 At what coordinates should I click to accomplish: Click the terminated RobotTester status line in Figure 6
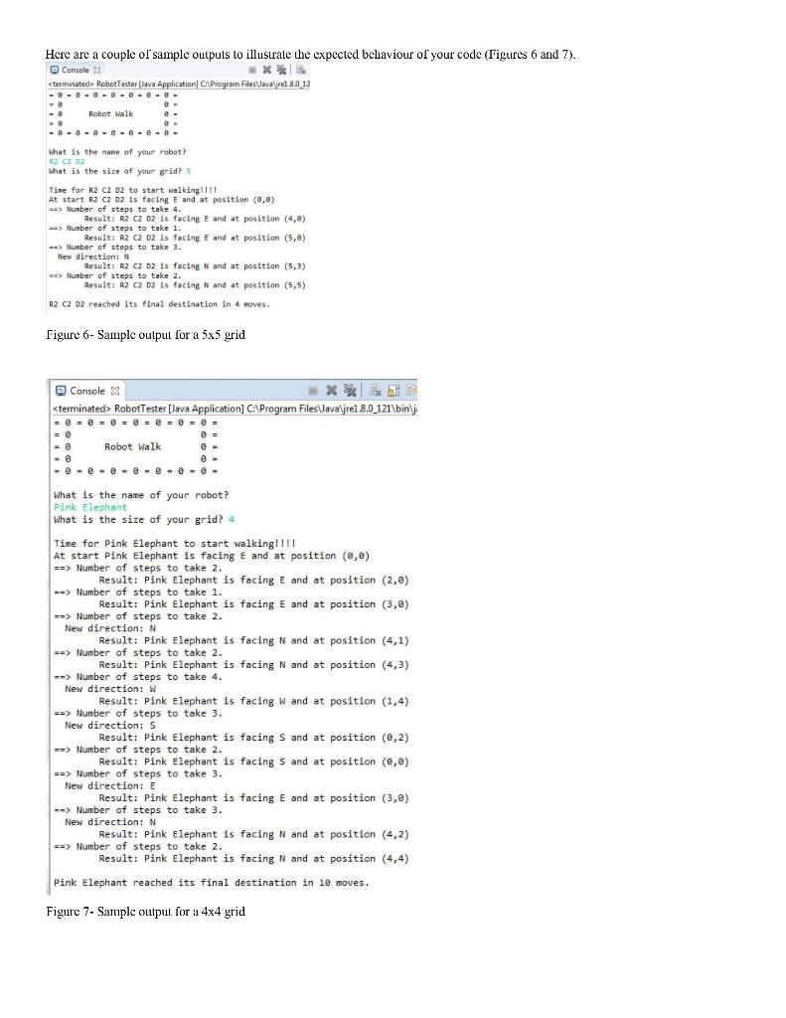[x=179, y=84]
